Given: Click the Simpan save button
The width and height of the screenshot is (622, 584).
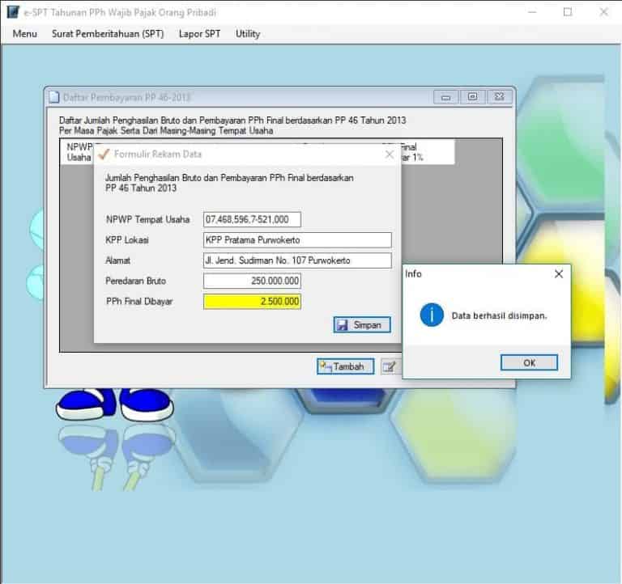Looking at the screenshot, I should (x=363, y=324).
